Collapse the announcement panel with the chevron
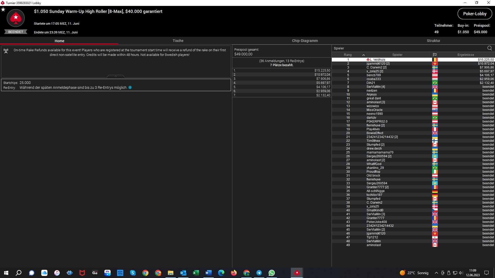The height and width of the screenshot is (278, 495). click(116, 76)
